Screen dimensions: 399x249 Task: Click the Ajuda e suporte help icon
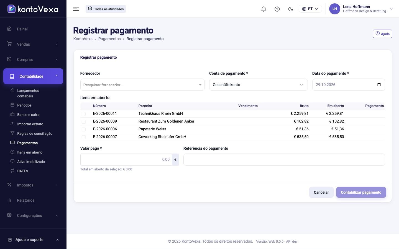pos(10,240)
